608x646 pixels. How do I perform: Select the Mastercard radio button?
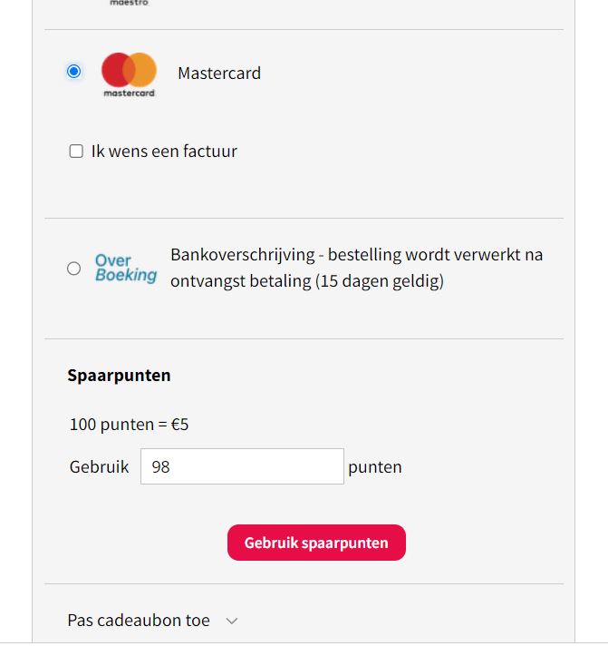pos(74,72)
